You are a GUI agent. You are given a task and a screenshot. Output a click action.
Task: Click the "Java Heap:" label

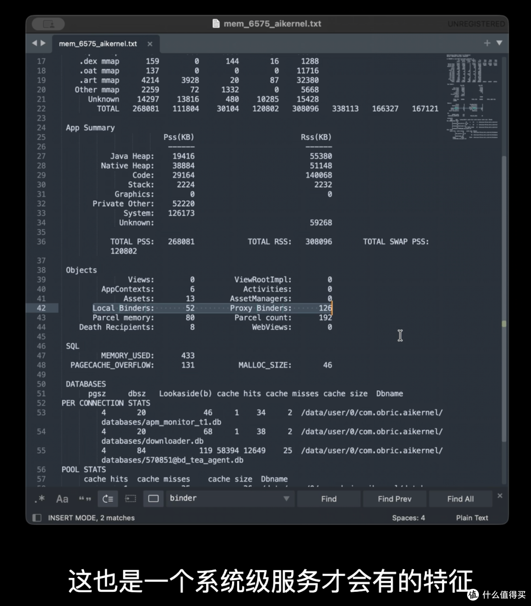click(132, 156)
